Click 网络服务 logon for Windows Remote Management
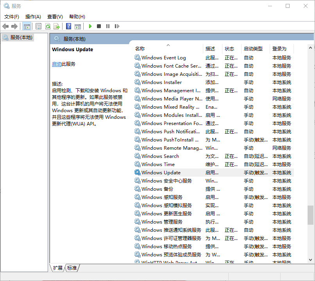315x281 pixels. tap(282, 148)
